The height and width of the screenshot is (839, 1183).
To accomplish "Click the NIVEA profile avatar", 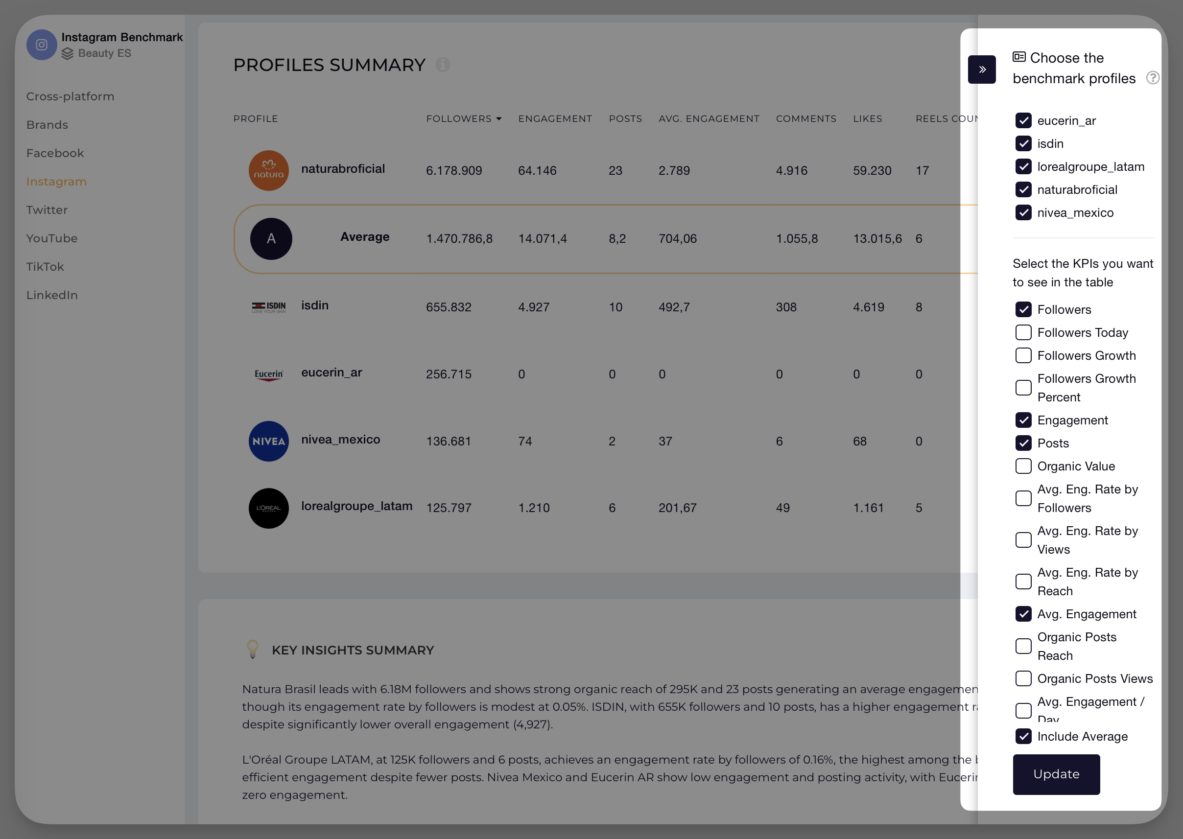I will point(269,441).
